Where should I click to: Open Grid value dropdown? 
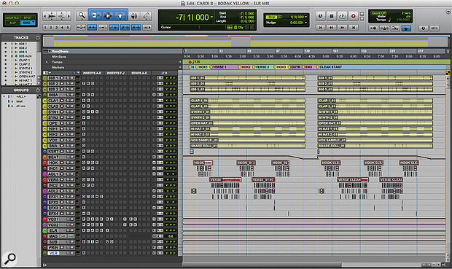pos(305,17)
